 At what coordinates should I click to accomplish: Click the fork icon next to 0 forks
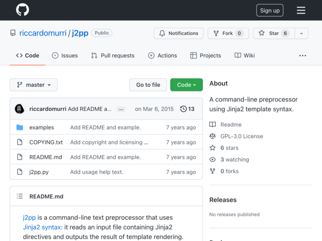click(x=212, y=171)
